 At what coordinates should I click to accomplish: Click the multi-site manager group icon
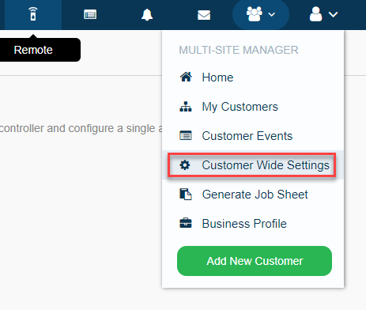255,14
